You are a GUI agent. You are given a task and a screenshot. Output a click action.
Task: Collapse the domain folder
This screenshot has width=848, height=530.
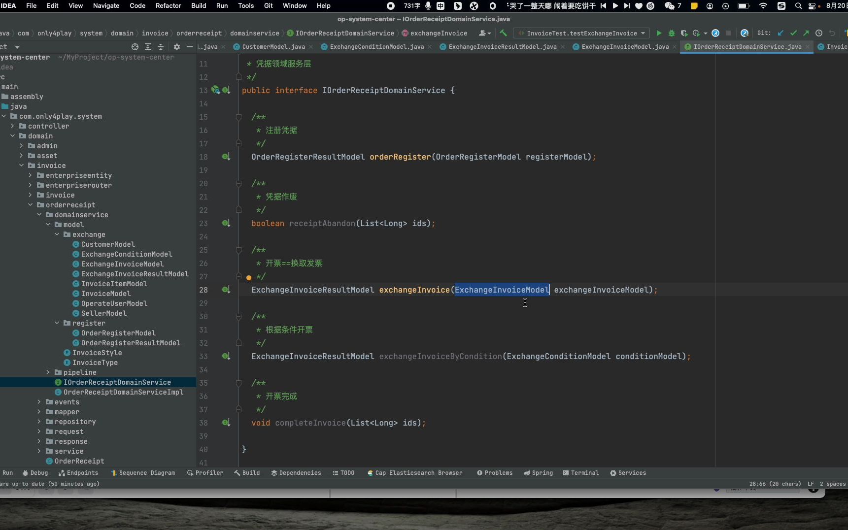[x=13, y=136]
